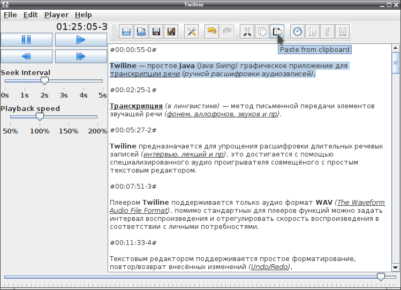Screen dimensions: 401x290
Task: Click the underlined text 'транскрипции речи'
Action: 145,74
